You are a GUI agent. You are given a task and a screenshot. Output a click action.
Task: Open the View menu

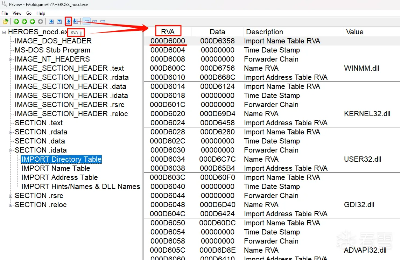pos(17,13)
